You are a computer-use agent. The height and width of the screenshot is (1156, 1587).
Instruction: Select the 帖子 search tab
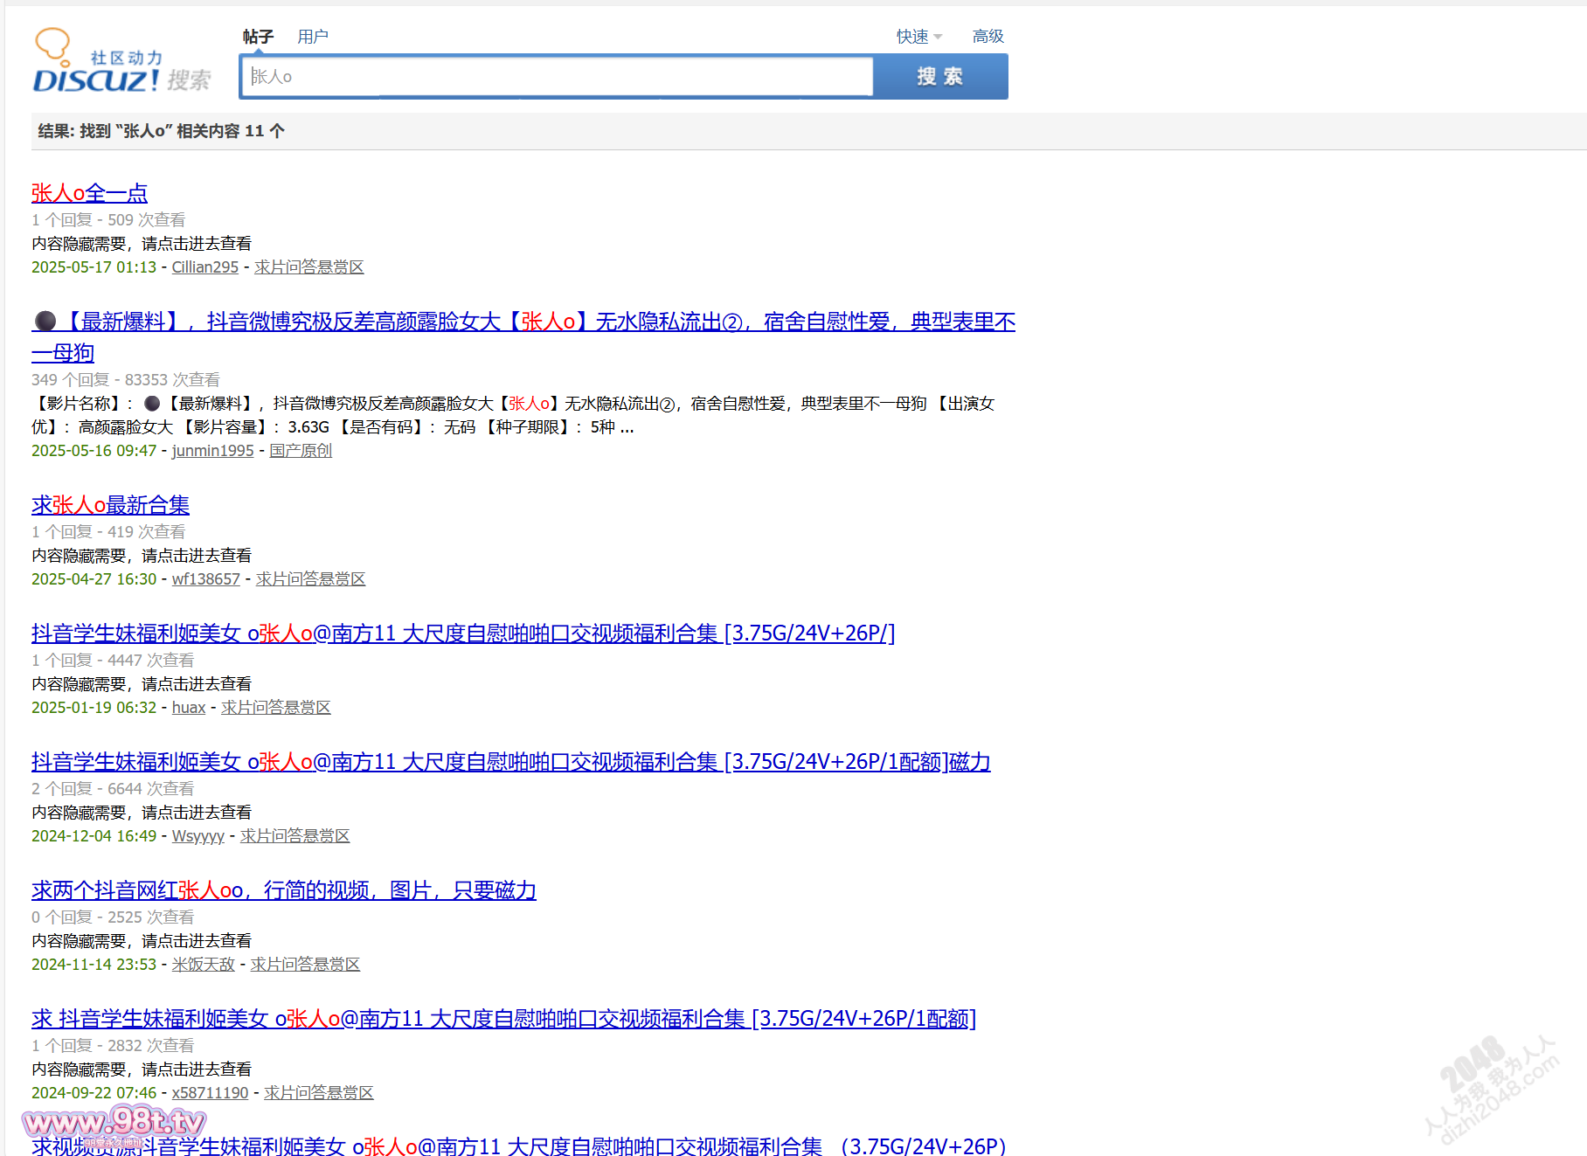(x=259, y=36)
